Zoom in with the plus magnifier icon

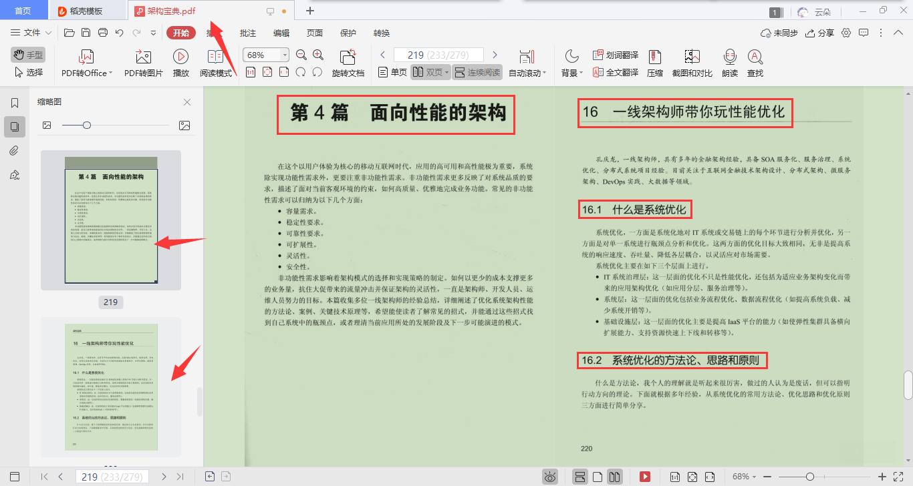point(318,55)
